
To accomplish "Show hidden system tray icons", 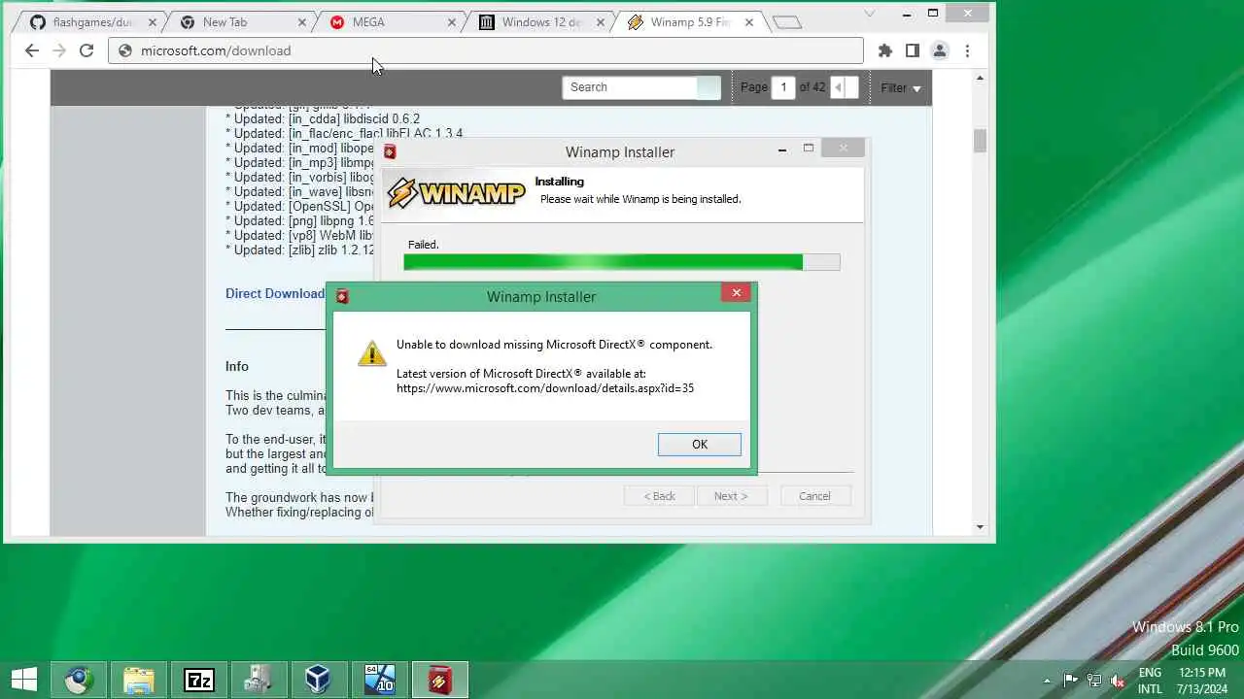I will (1047, 681).
